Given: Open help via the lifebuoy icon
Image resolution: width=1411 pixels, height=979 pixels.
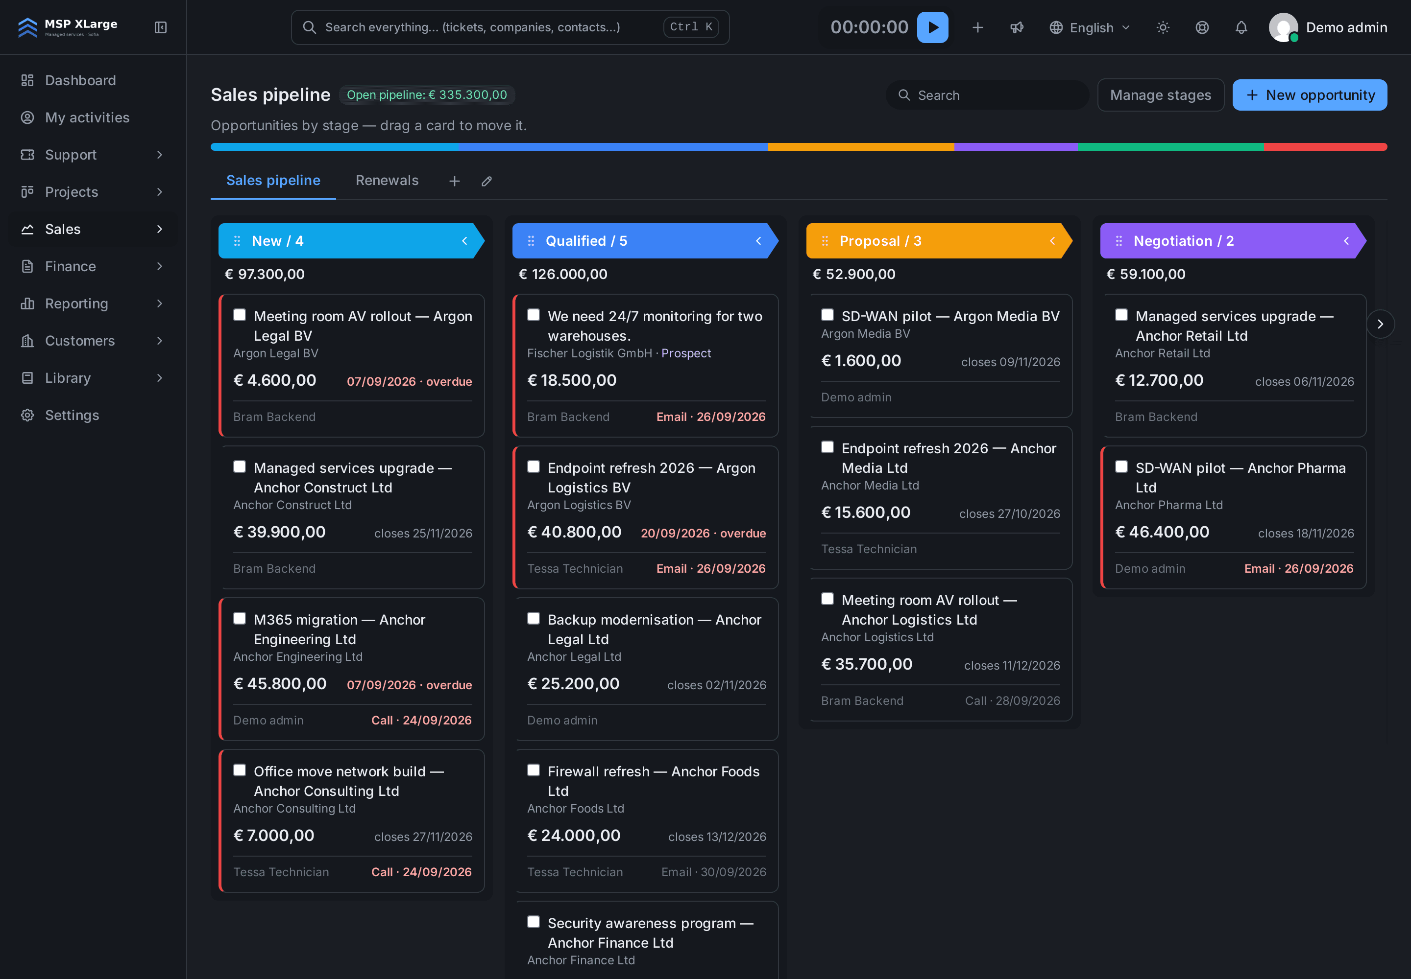Looking at the screenshot, I should coord(1202,27).
